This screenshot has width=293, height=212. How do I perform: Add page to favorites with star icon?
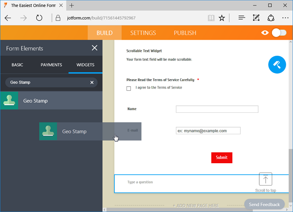[x=222, y=18]
